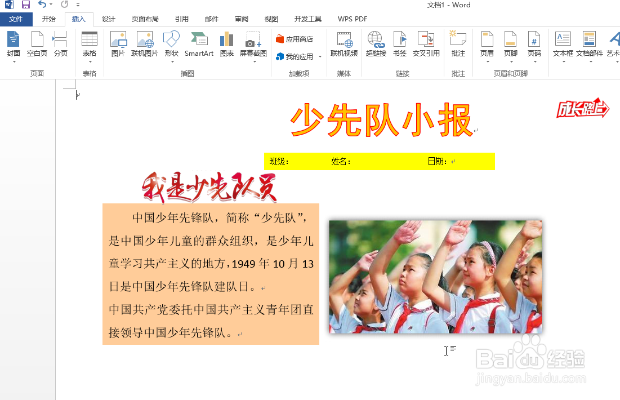Click the Cover Page (封面) icon

[x=13, y=39]
